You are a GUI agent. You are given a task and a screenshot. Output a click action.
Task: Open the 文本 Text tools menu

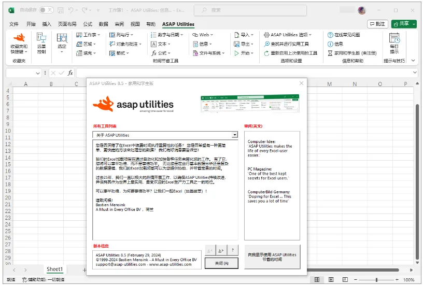point(161,44)
